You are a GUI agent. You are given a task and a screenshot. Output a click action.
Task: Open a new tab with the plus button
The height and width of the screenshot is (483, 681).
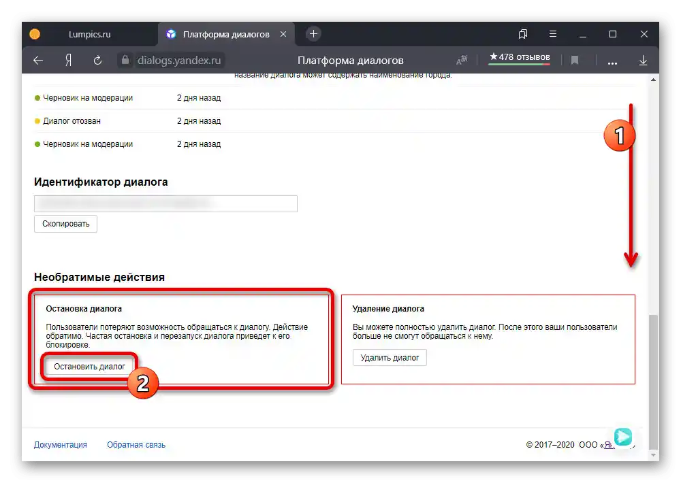click(x=313, y=34)
